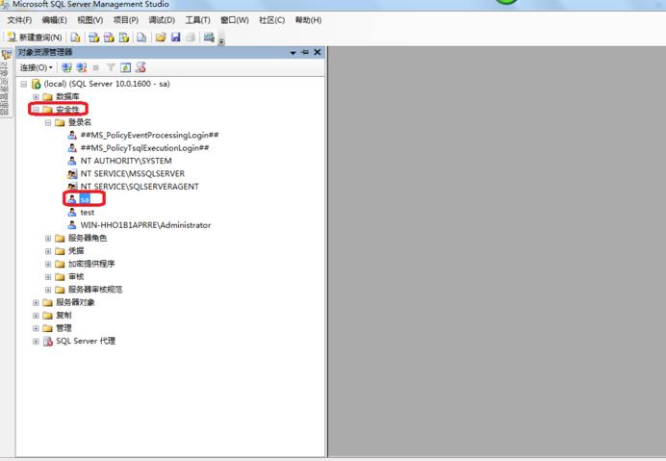This screenshot has width=666, height=461.
Task: Open the 工具(T) menu
Action: point(197,20)
